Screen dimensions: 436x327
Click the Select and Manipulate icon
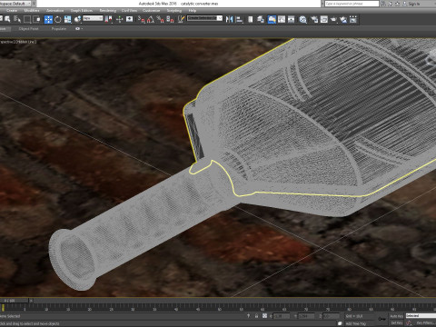coord(119,20)
